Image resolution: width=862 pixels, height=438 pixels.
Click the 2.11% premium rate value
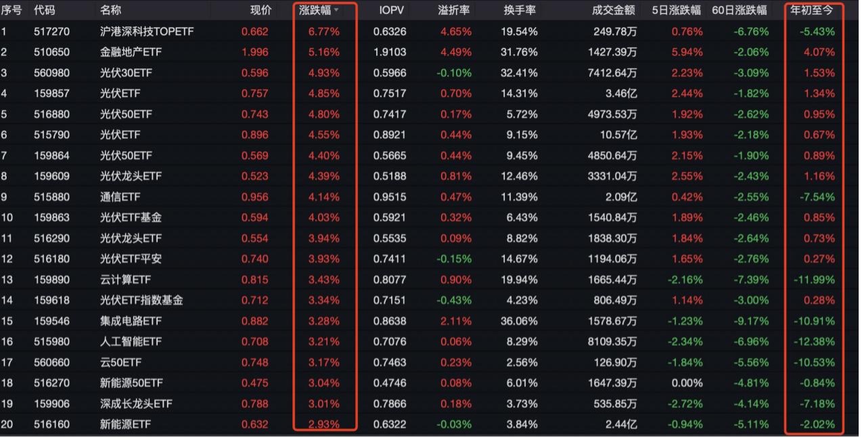456,321
